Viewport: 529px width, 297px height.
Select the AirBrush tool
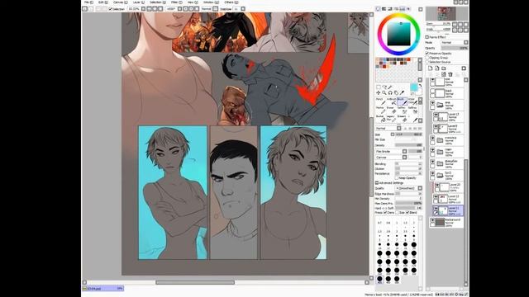391,101
